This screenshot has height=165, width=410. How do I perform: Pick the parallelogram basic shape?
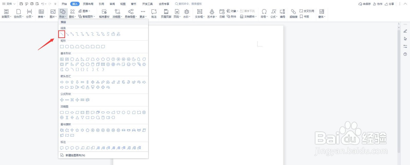coord(87,59)
